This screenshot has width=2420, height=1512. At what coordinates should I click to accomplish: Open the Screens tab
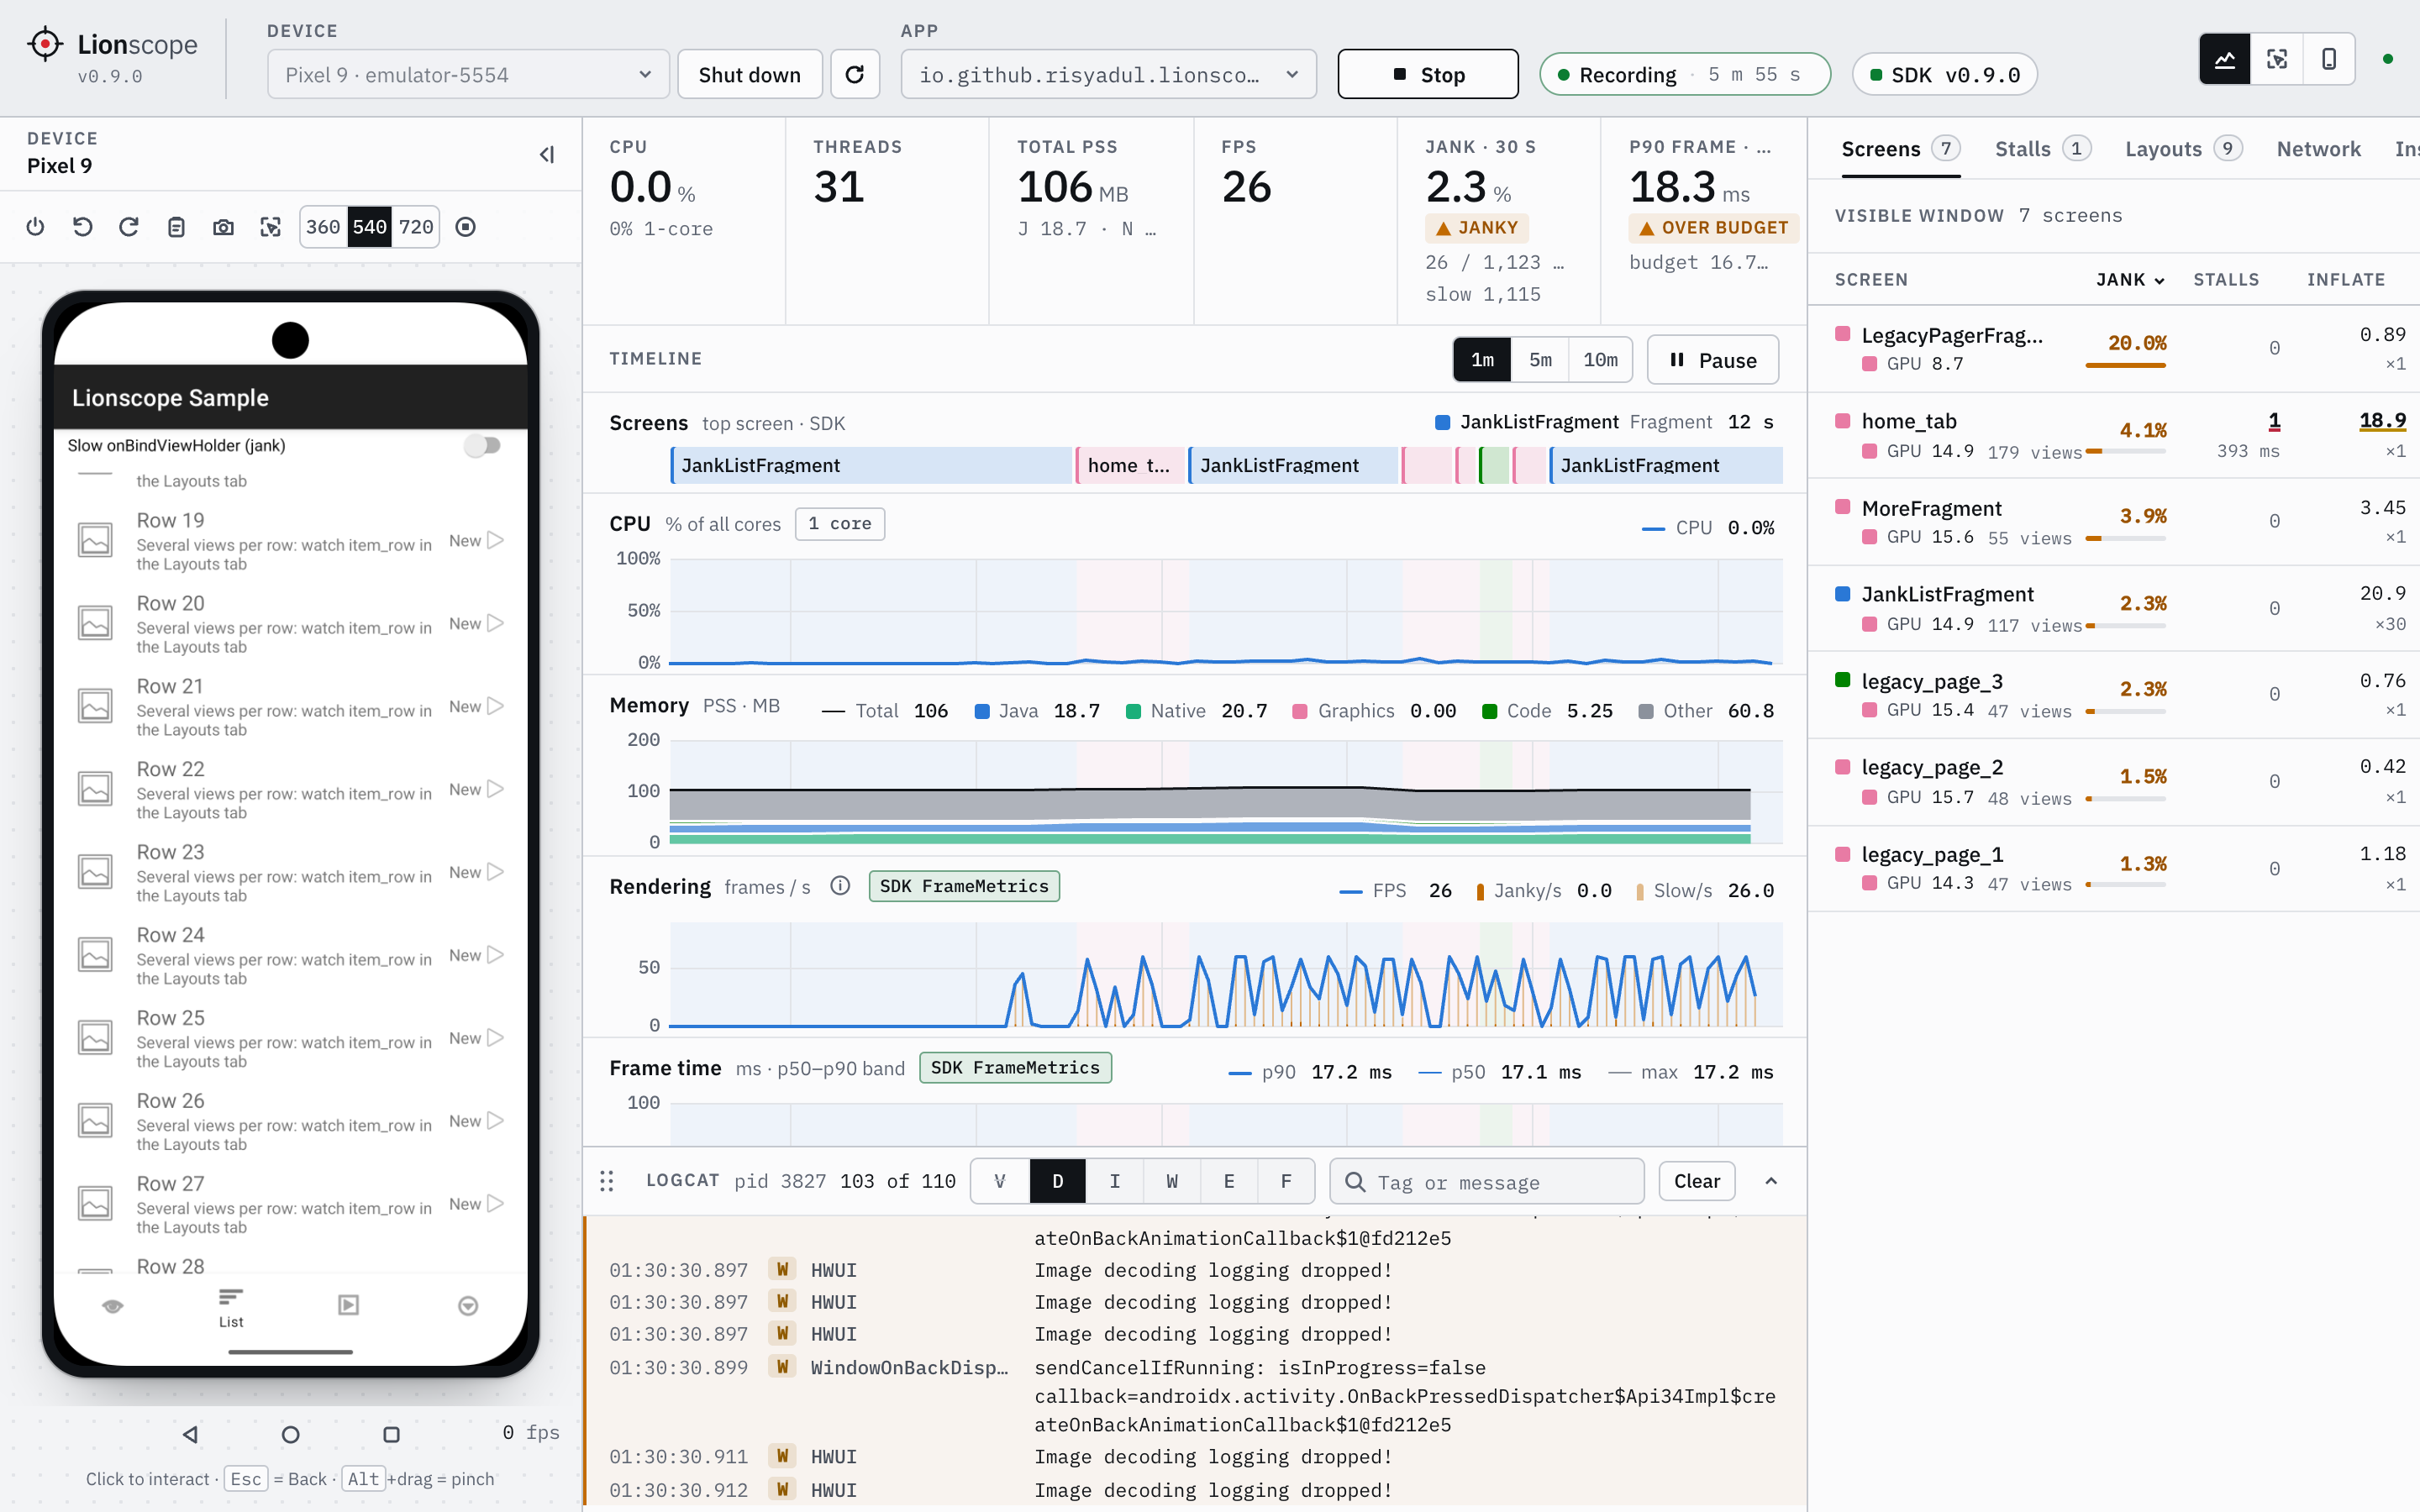coord(1900,149)
